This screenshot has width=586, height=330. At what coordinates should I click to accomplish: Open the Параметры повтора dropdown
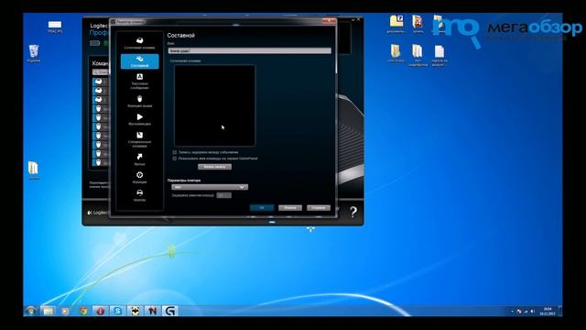click(x=210, y=187)
